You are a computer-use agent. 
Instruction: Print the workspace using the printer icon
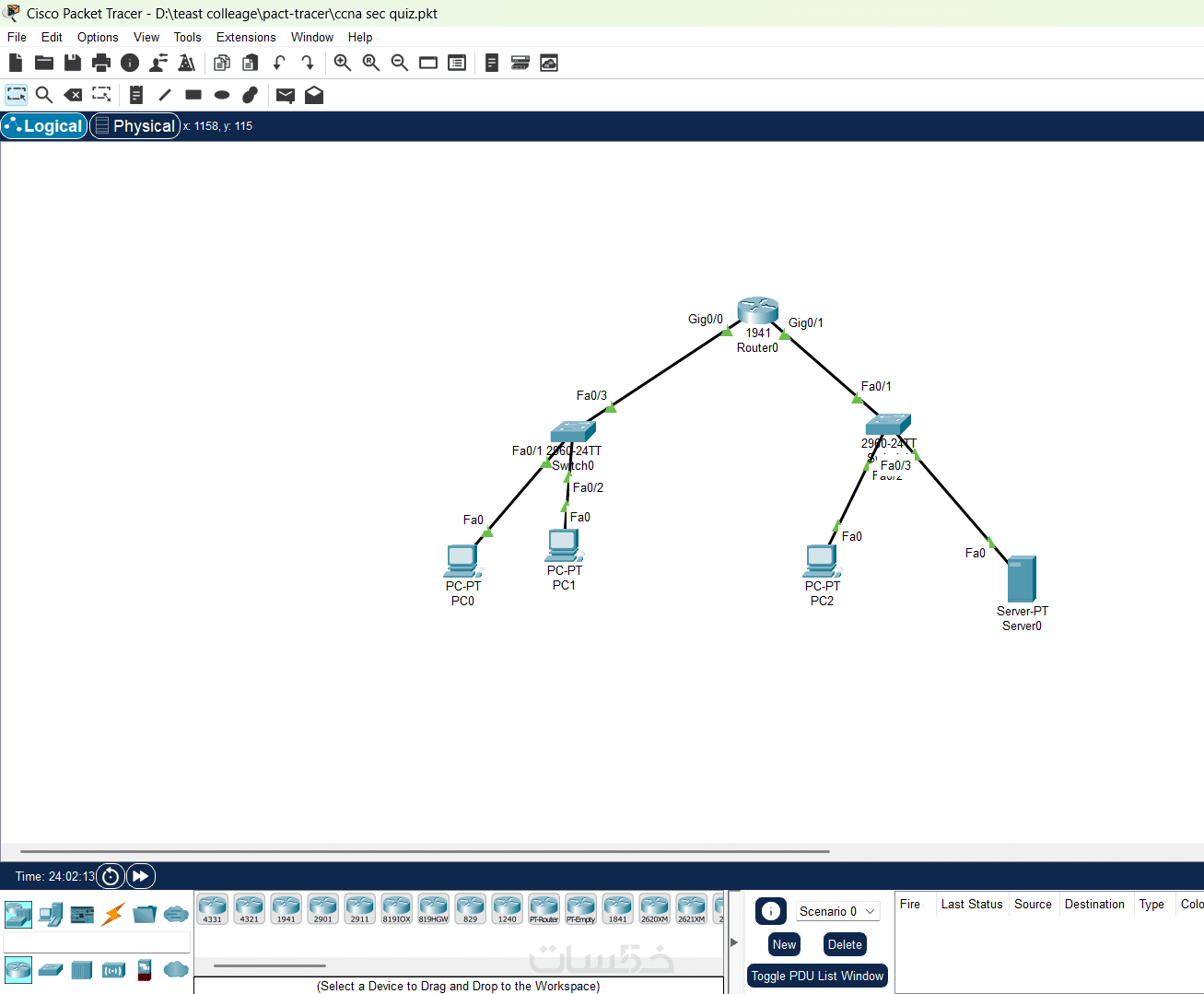[x=101, y=63]
